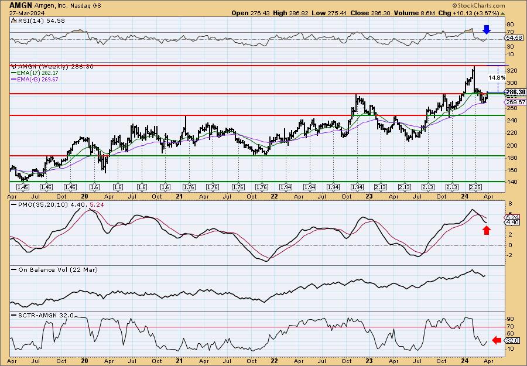Select the High 286.82 value
527x366 pixels.
pyautogui.click(x=289, y=13)
